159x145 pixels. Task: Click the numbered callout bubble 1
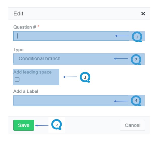[137, 37]
